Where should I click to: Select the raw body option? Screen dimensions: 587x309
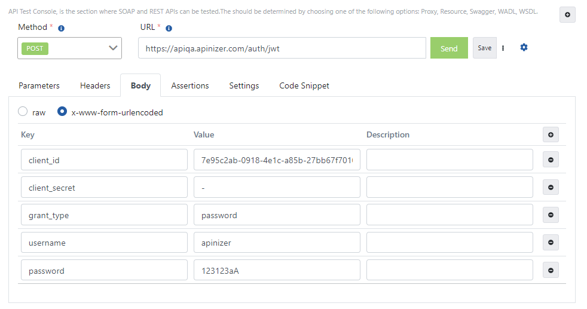tap(23, 112)
